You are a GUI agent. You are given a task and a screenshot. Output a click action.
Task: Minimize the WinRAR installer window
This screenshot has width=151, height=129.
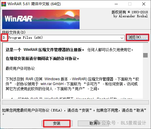[116, 4]
